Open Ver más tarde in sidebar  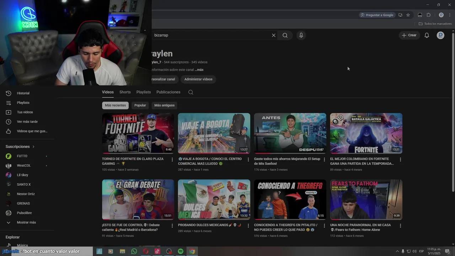click(27, 122)
